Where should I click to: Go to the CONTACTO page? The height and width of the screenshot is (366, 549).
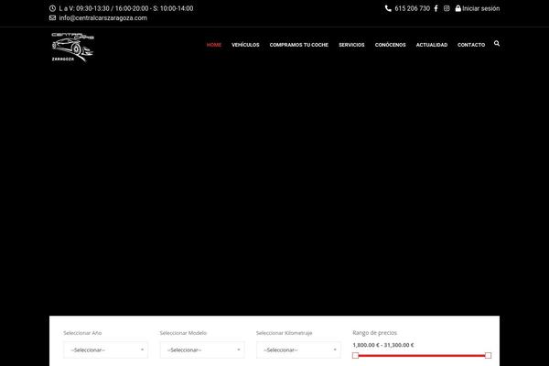(471, 45)
